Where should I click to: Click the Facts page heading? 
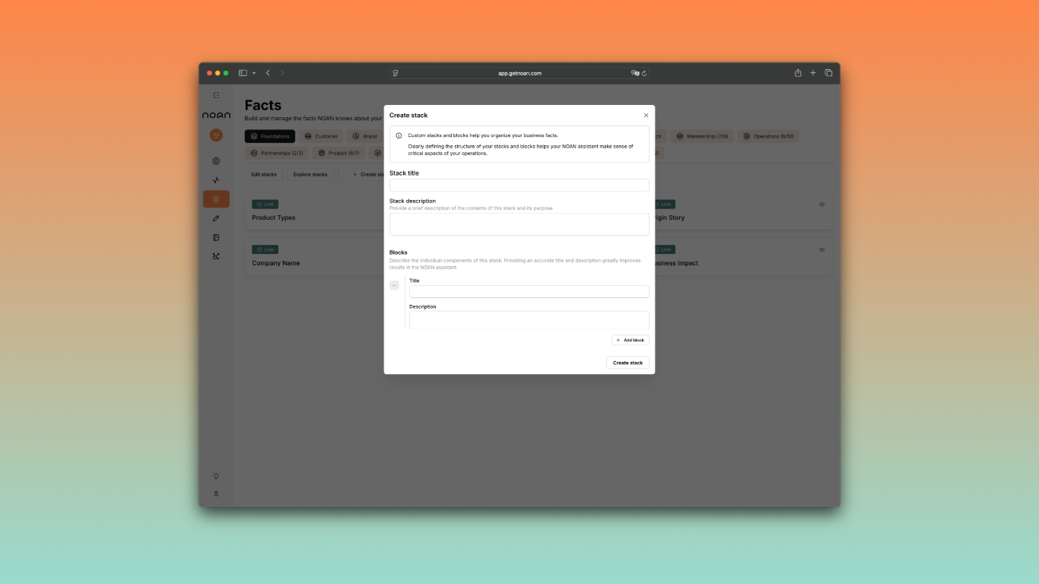point(263,105)
